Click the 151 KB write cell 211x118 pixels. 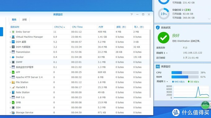coord(137,57)
